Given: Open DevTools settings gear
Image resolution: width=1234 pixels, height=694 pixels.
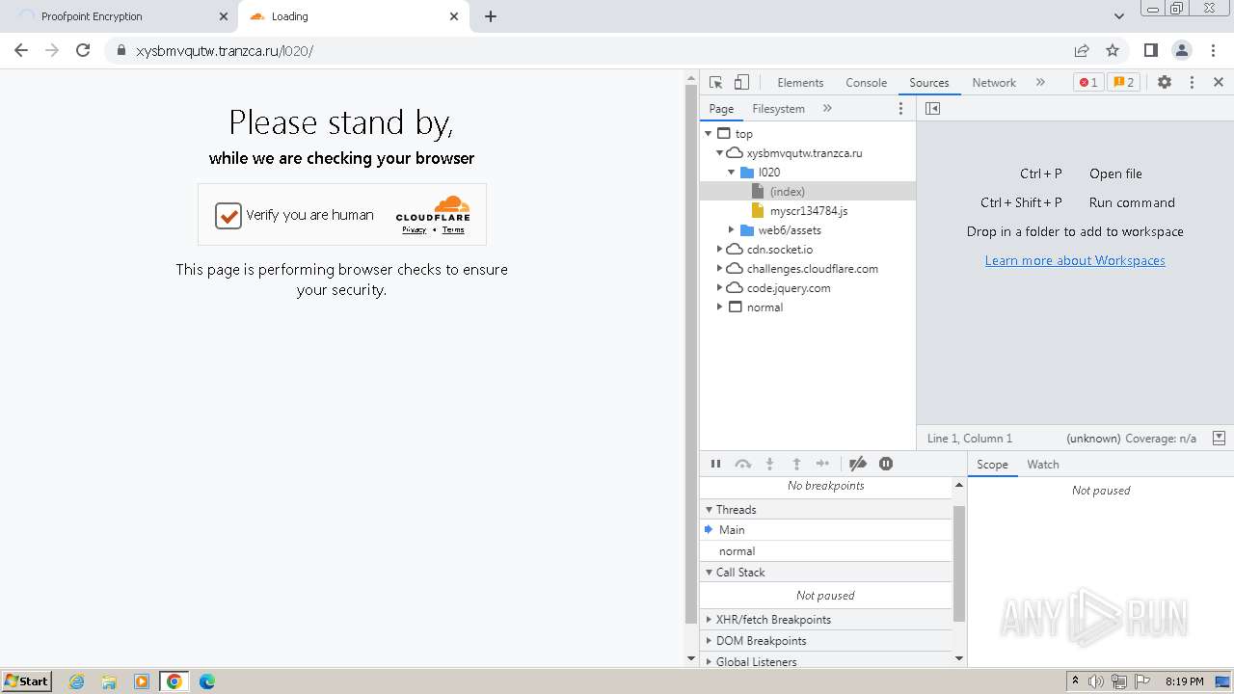Looking at the screenshot, I should [1165, 83].
